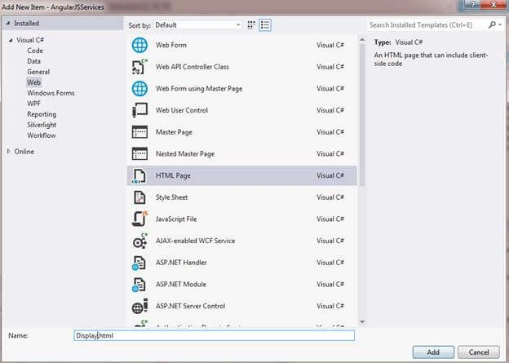Click the Web API Controller Class label
This screenshot has height=363, width=509.
point(193,67)
